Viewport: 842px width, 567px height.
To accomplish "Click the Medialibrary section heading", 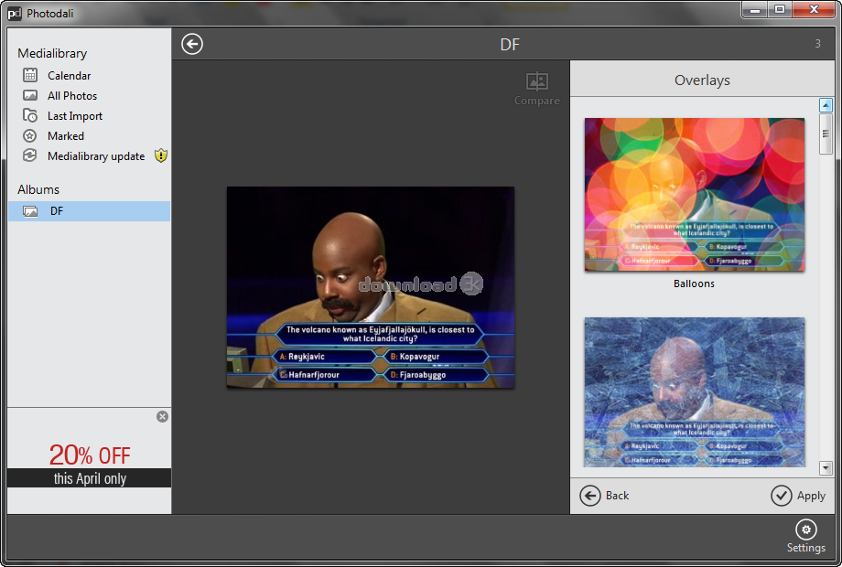I will click(52, 53).
